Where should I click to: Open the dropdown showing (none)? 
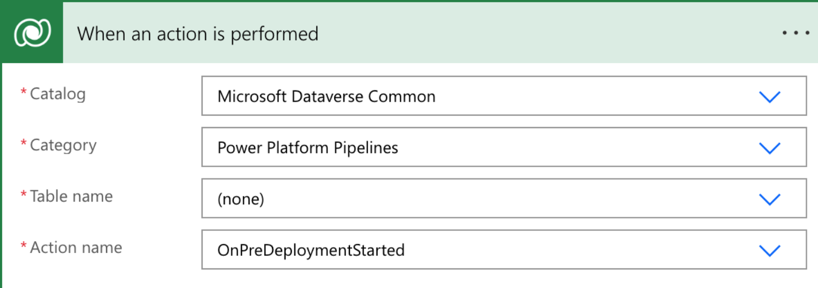pyautogui.click(x=504, y=198)
